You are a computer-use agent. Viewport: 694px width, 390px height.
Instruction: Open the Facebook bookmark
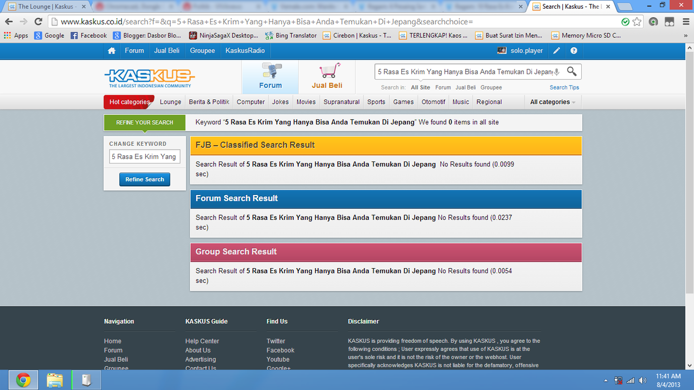point(89,35)
